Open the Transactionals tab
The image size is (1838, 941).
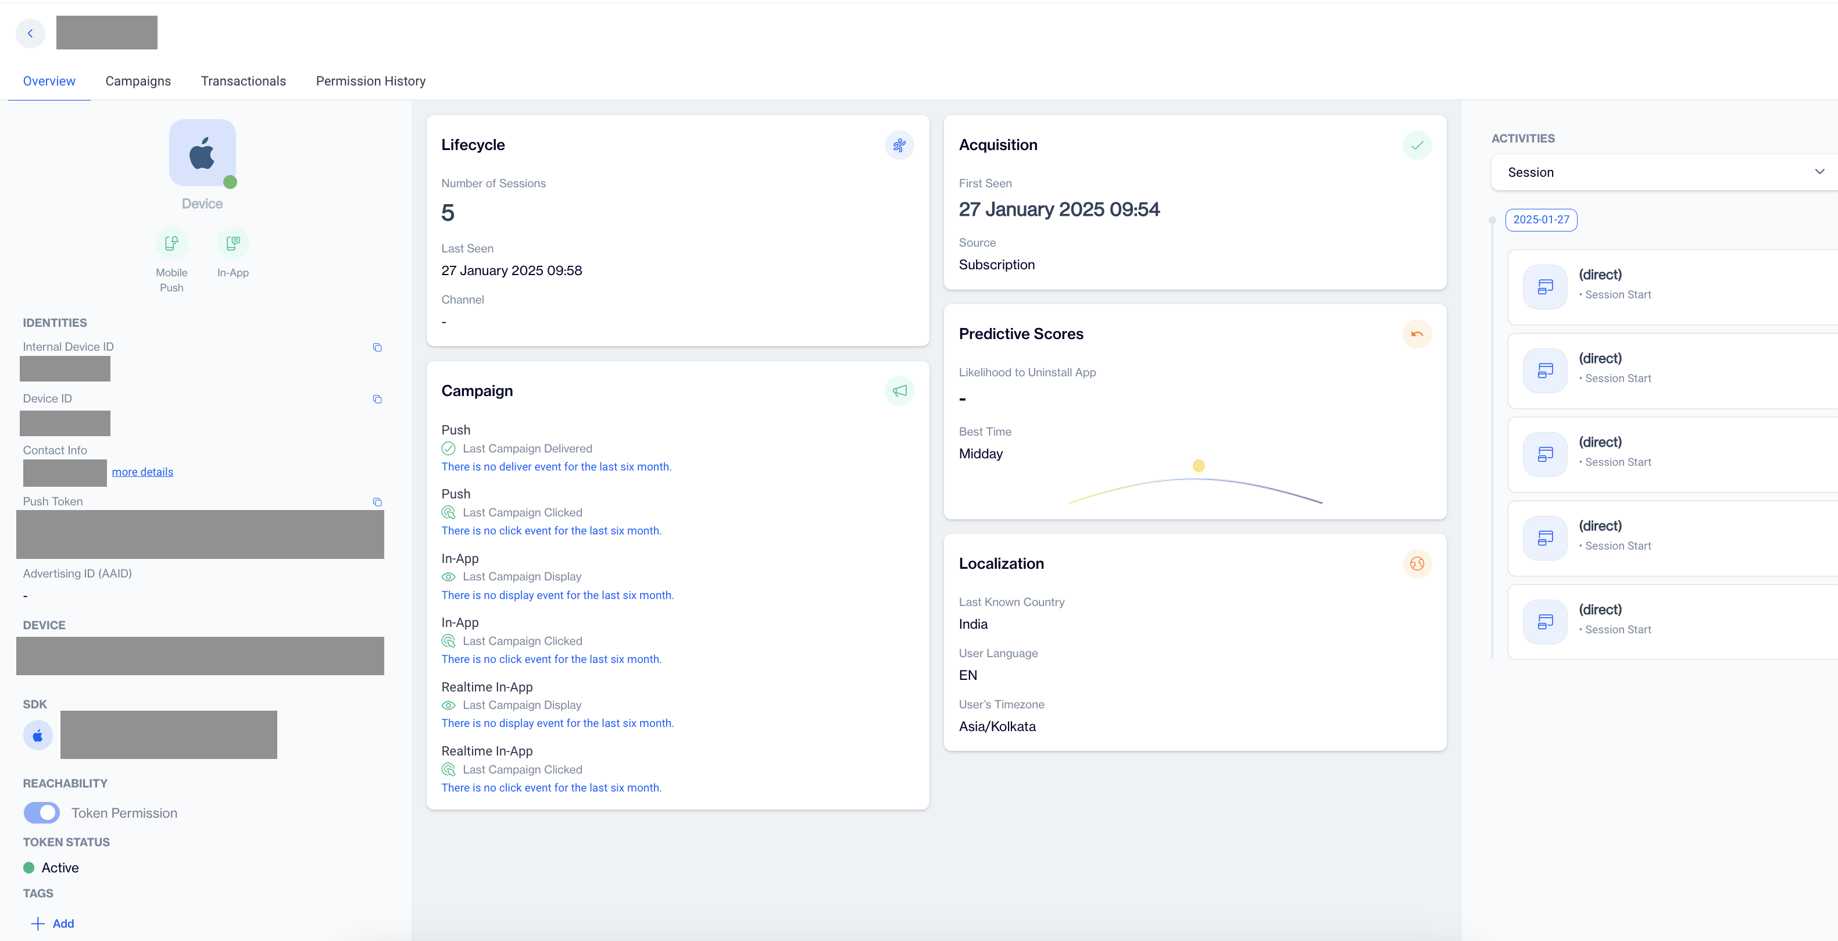click(x=244, y=81)
